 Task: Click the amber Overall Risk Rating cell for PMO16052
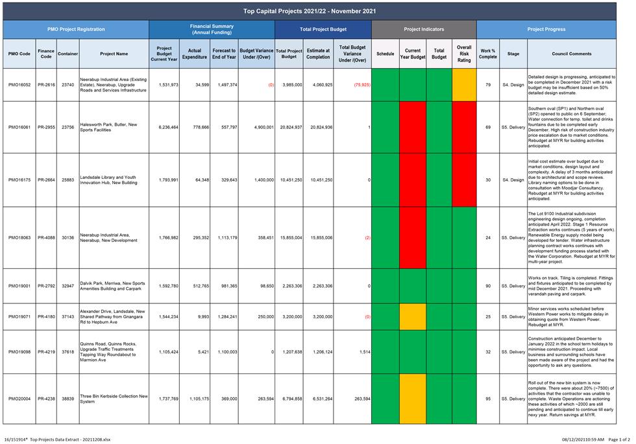click(x=463, y=85)
